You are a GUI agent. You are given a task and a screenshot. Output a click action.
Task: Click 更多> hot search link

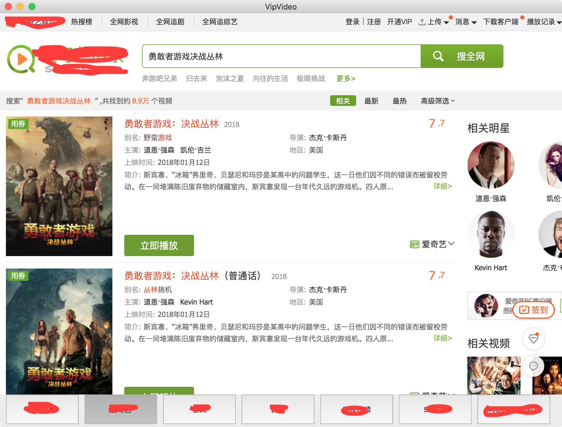click(346, 79)
